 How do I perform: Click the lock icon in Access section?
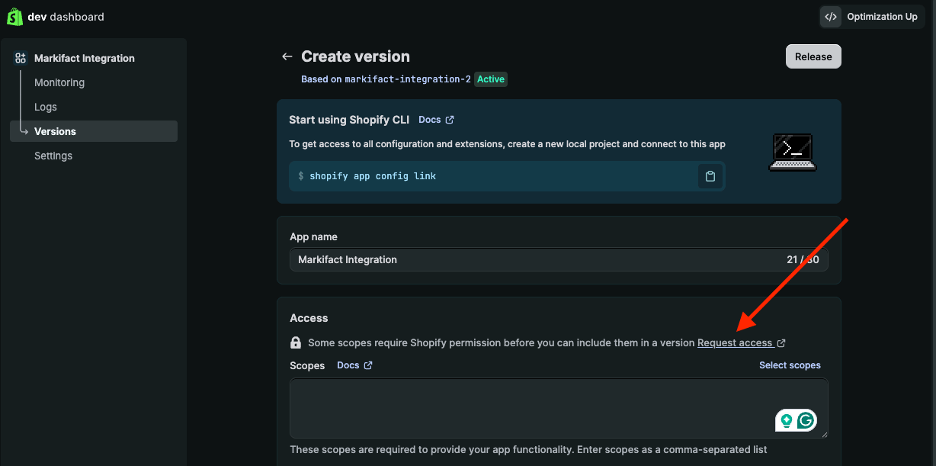click(x=296, y=343)
